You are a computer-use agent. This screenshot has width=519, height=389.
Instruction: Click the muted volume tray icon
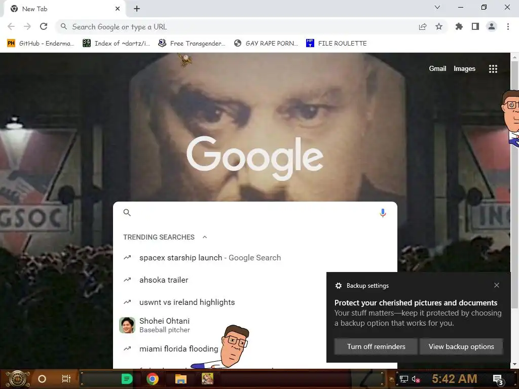(x=416, y=379)
